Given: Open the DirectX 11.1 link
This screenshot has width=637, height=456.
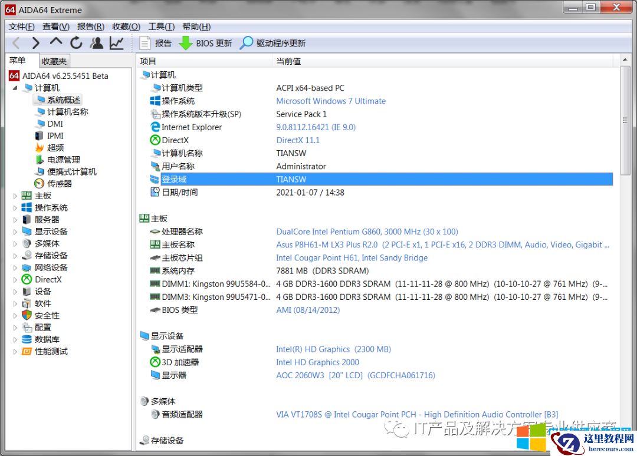Looking at the screenshot, I should tap(298, 140).
